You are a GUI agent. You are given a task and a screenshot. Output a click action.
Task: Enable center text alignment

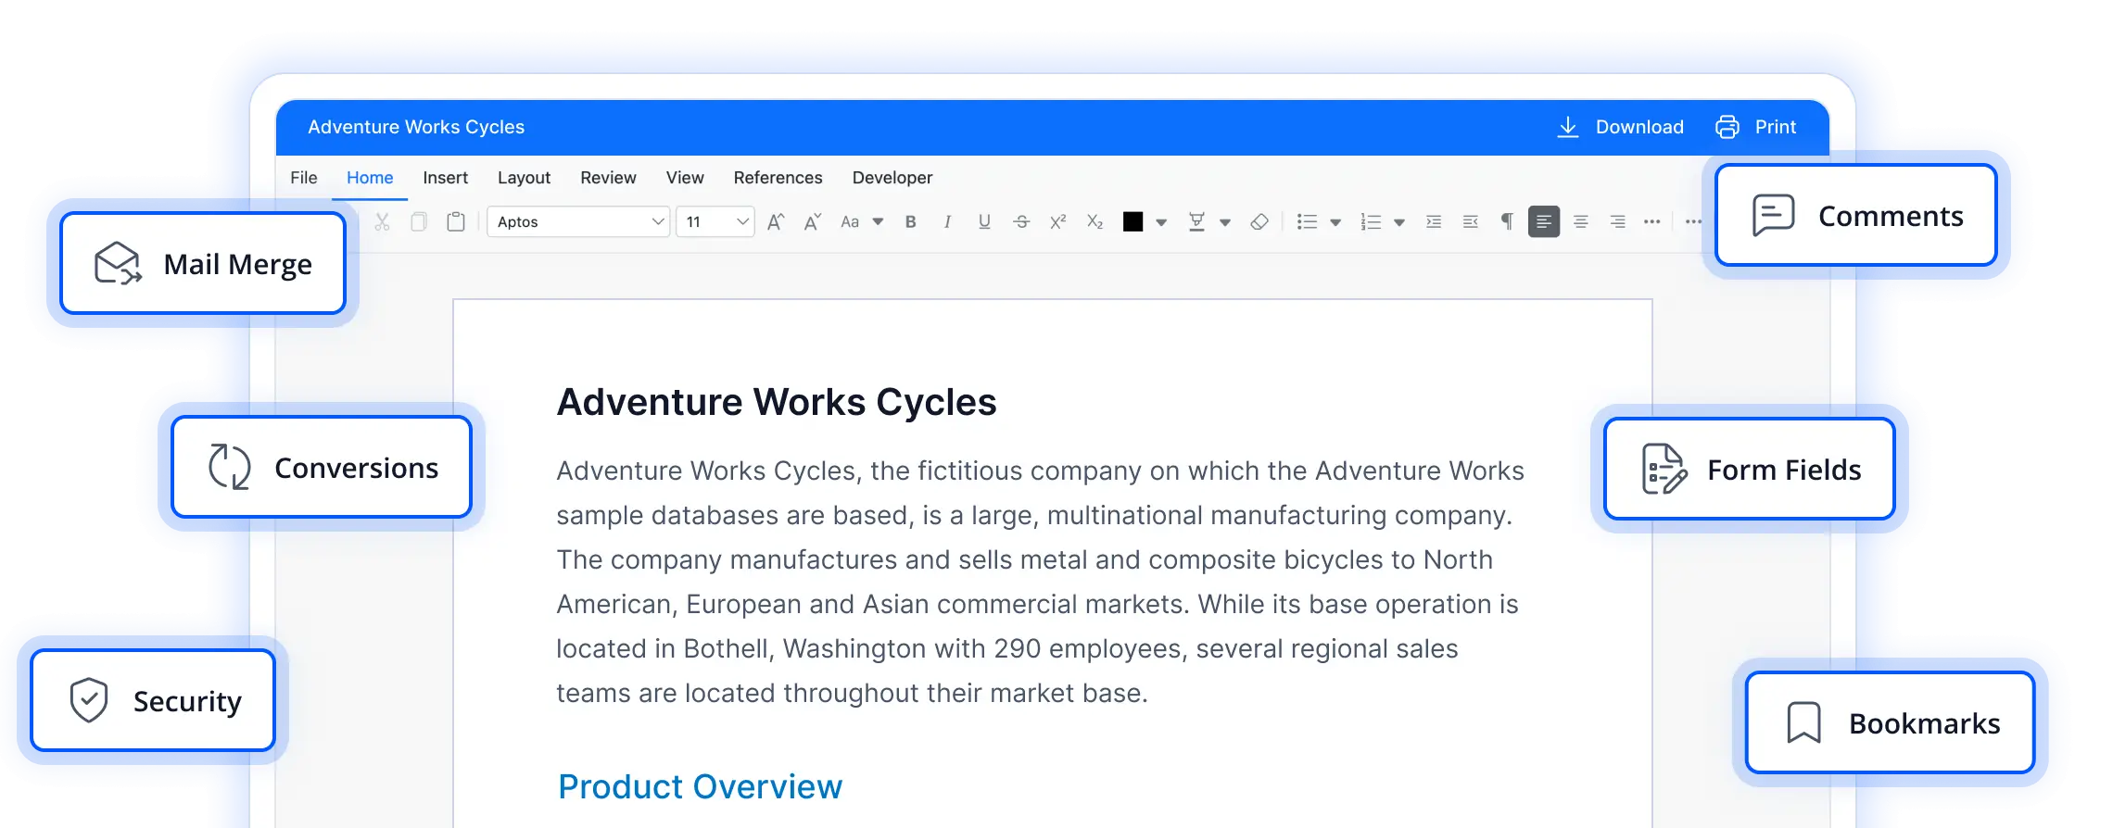[1581, 221]
